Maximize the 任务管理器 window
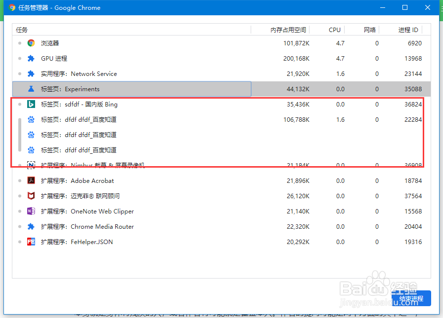 [x=405, y=7]
